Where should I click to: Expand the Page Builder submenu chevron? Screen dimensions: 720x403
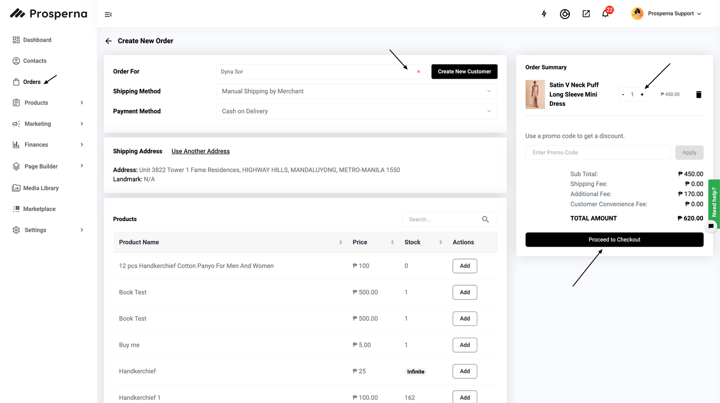[x=82, y=166]
